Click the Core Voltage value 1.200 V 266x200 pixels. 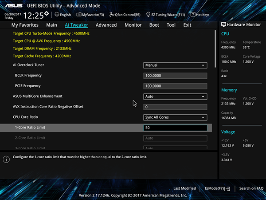coord(248,62)
